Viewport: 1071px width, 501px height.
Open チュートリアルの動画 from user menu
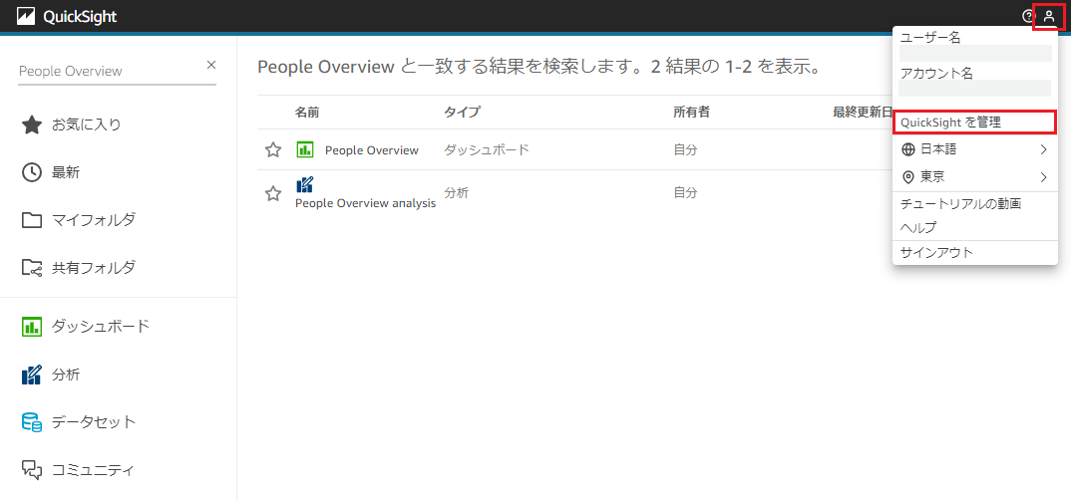960,203
